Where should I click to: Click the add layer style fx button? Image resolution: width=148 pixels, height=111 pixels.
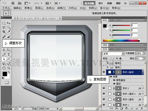[x=116, y=108]
